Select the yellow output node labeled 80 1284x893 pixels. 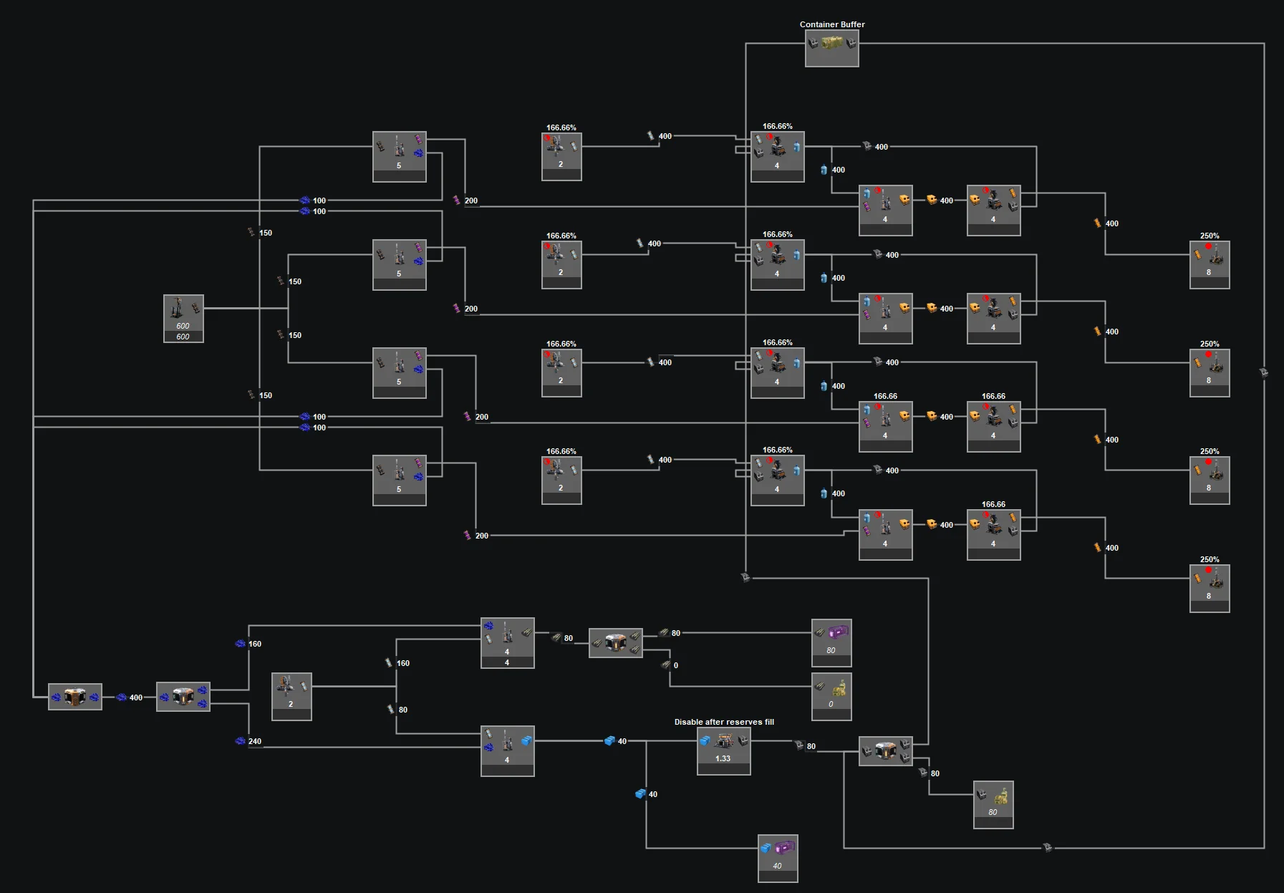pos(993,804)
